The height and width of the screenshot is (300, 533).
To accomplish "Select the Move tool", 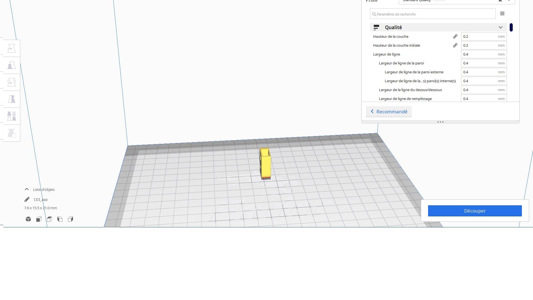I will [11, 49].
